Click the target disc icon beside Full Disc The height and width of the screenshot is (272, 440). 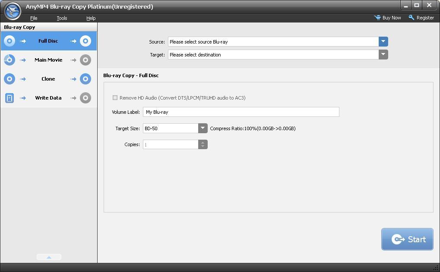85,41
